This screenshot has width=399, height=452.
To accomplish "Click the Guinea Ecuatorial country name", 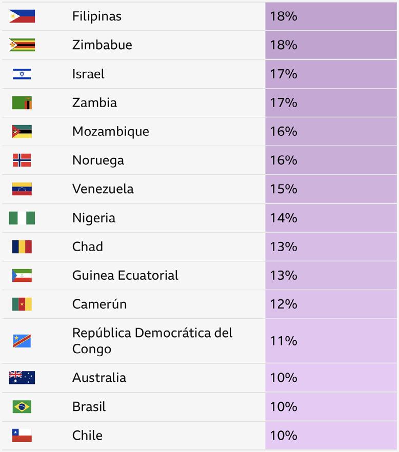I will coord(125,275).
